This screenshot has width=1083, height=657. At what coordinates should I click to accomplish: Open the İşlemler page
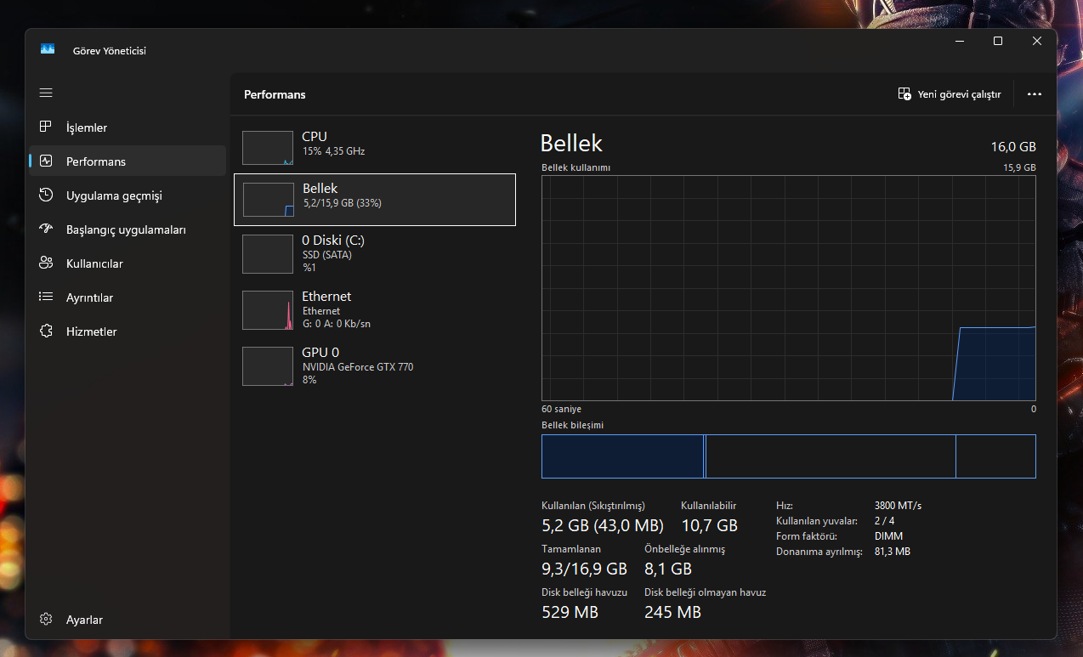coord(128,127)
